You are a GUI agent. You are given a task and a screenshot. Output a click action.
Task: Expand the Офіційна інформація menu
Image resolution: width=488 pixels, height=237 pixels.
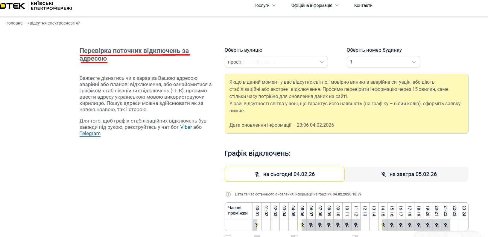314,5
